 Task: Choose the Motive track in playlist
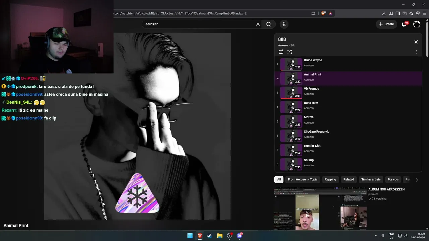(x=348, y=121)
